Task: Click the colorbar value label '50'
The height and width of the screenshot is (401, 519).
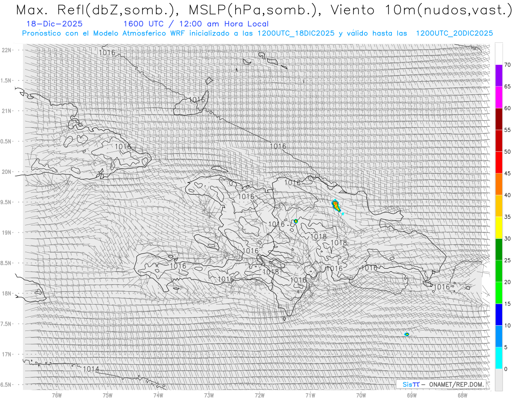Action: pyautogui.click(x=507, y=152)
